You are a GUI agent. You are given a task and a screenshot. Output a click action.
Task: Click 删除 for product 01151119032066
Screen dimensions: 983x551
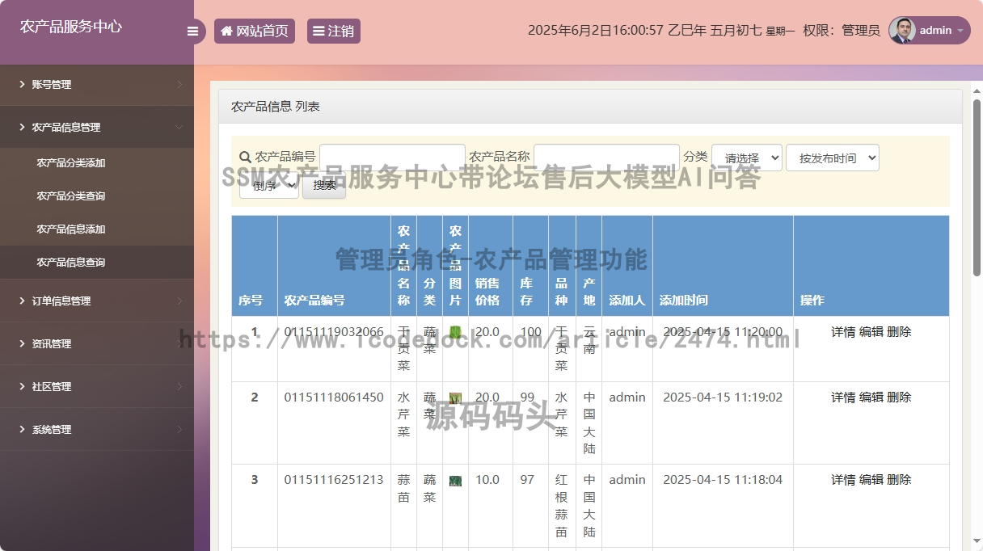[899, 331]
